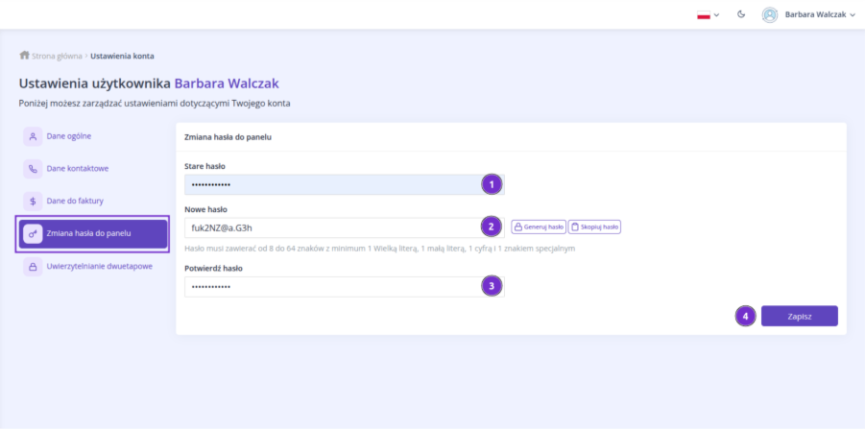
Task: Click the padlock icon for two-step authentication
Action: (x=33, y=266)
